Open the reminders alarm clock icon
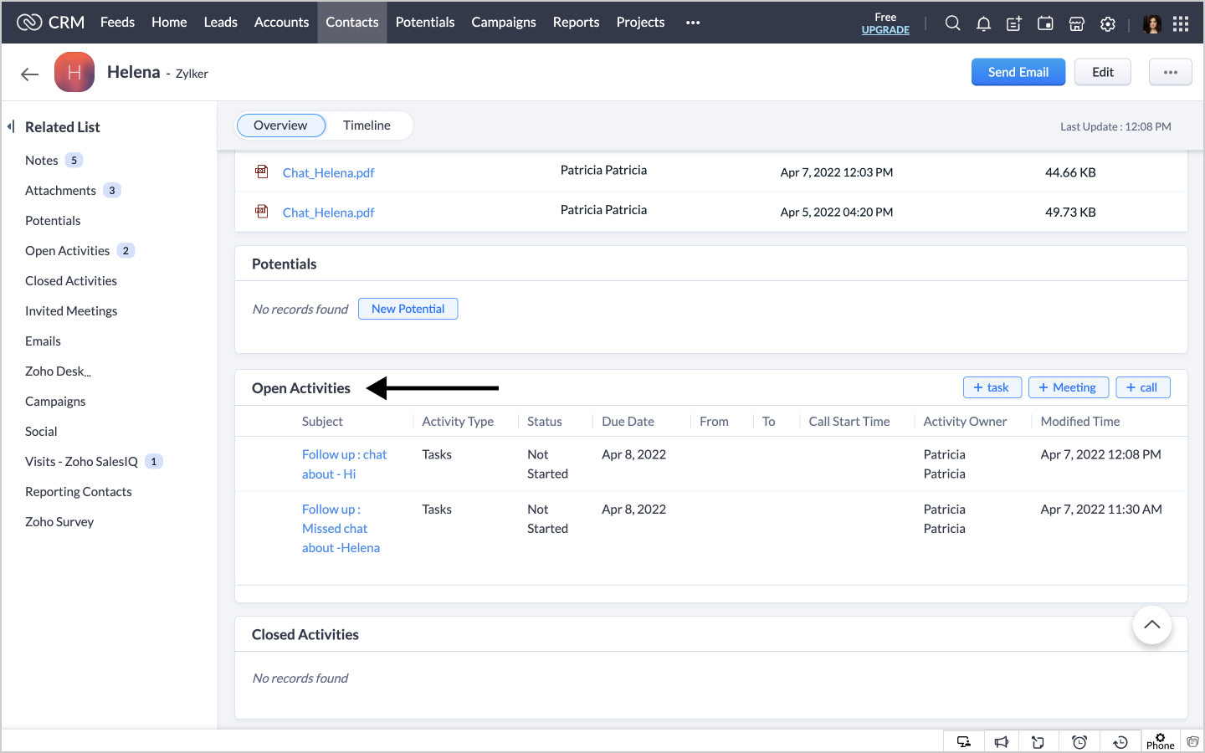 [1079, 742]
